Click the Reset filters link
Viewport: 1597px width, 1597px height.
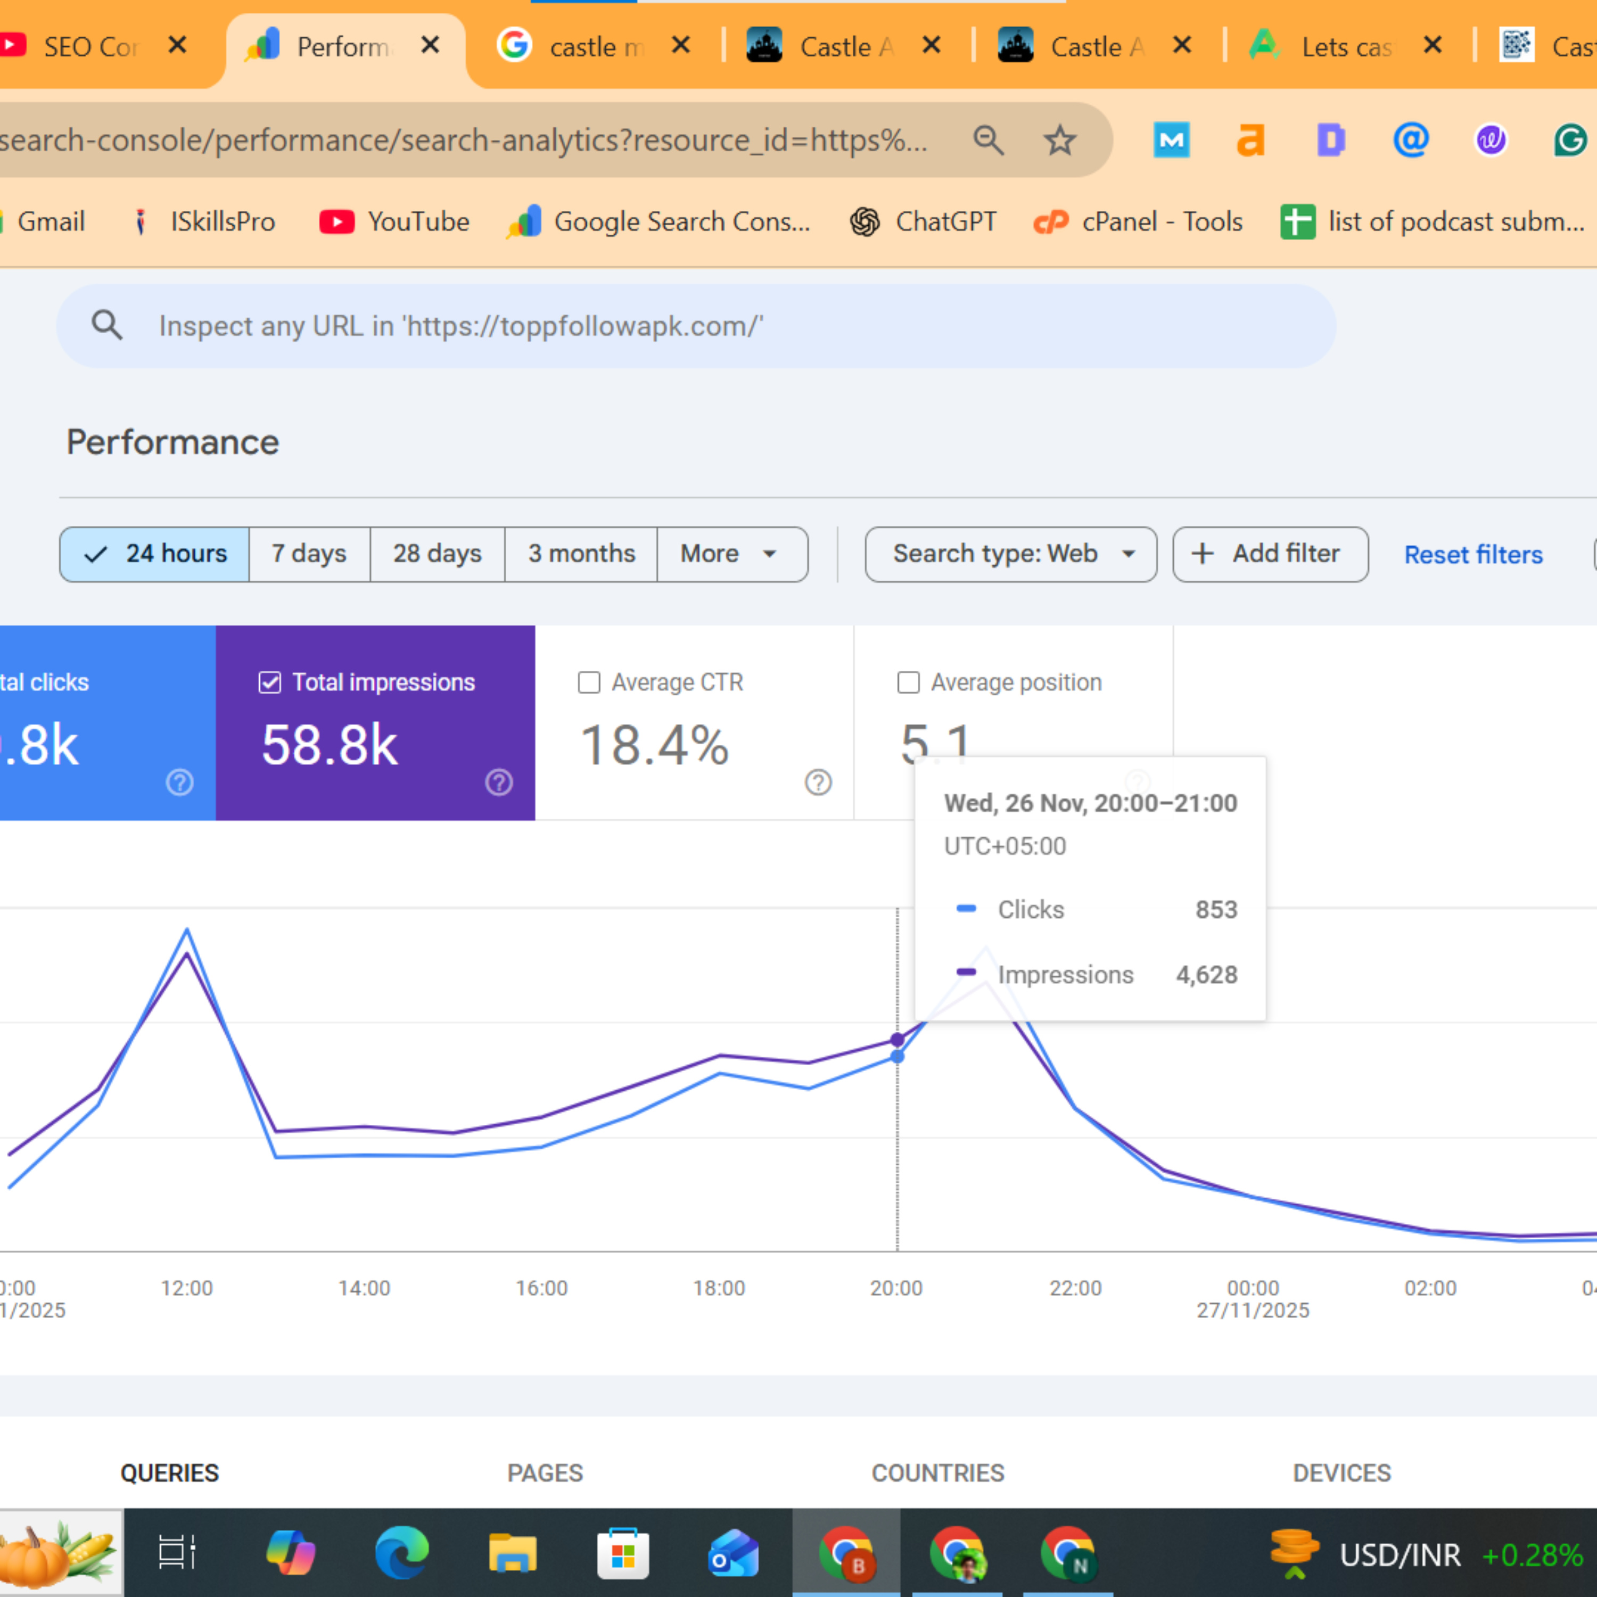1472,555
